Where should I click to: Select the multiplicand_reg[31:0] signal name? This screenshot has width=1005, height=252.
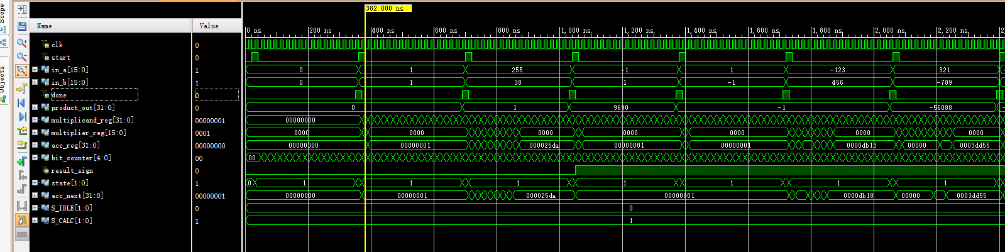[92, 120]
